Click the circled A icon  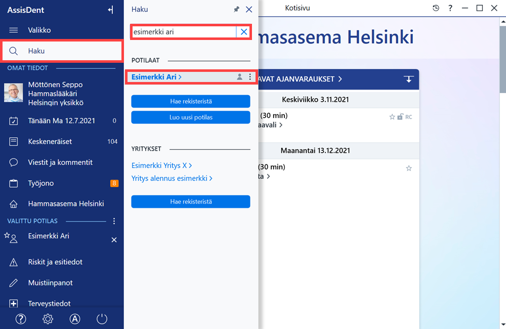75,319
